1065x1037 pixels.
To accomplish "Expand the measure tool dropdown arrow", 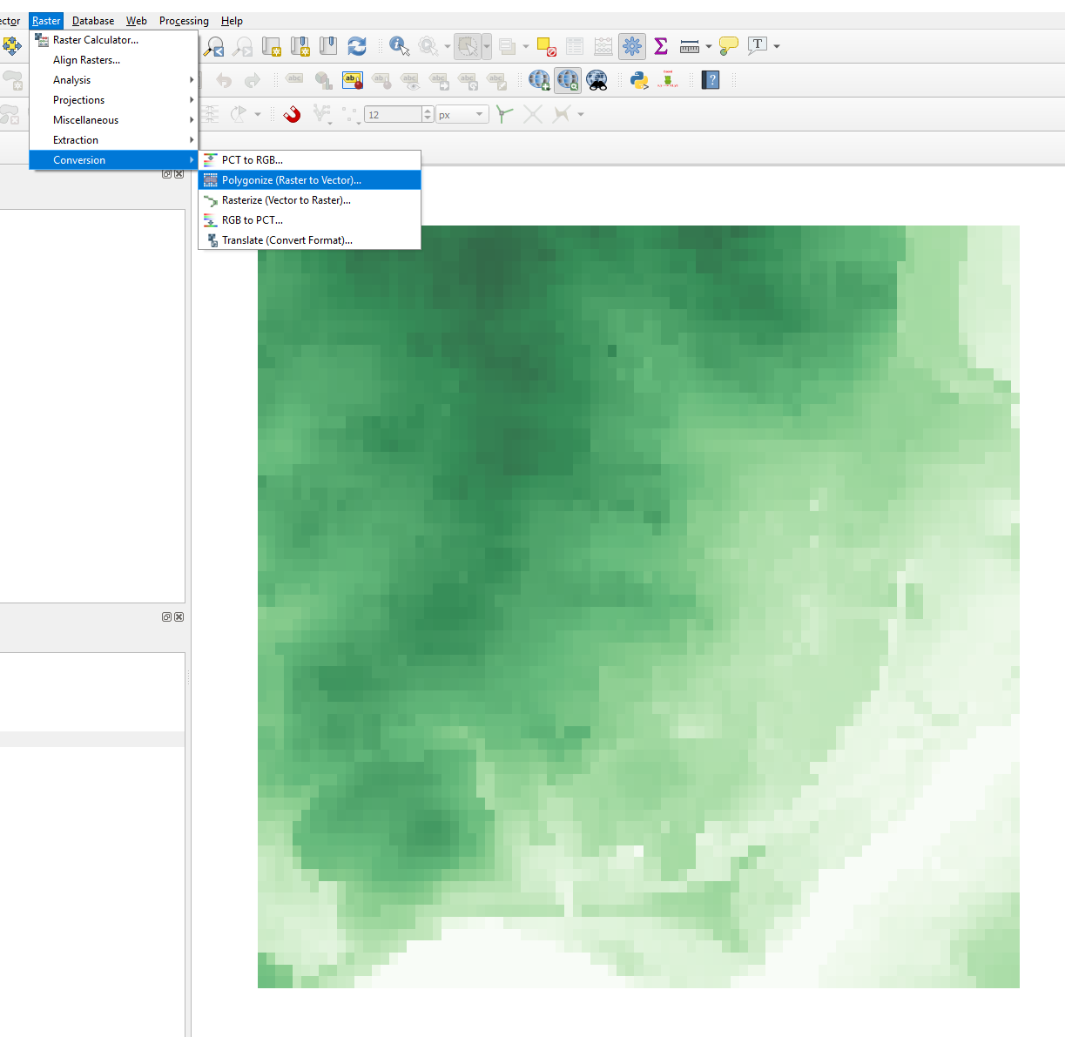I will 709,46.
